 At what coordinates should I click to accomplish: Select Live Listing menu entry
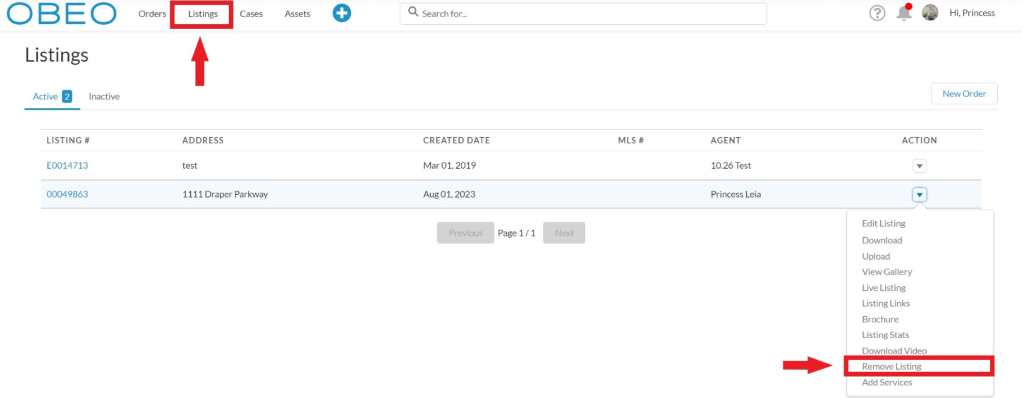click(884, 288)
